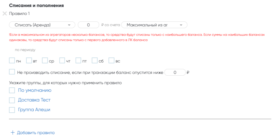This screenshot has height=137, width=275.
Task: Tick the пт weekday checkbox
Action: 78,61
